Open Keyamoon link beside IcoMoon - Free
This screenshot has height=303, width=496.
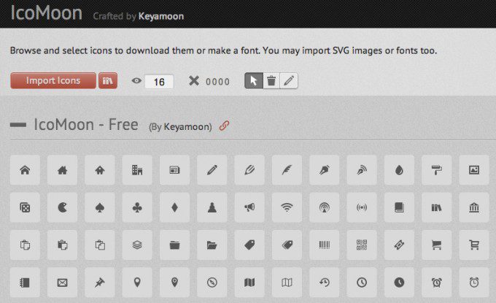click(x=187, y=126)
